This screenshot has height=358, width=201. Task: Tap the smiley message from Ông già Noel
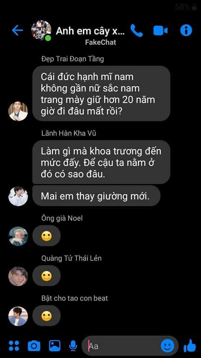click(47, 236)
